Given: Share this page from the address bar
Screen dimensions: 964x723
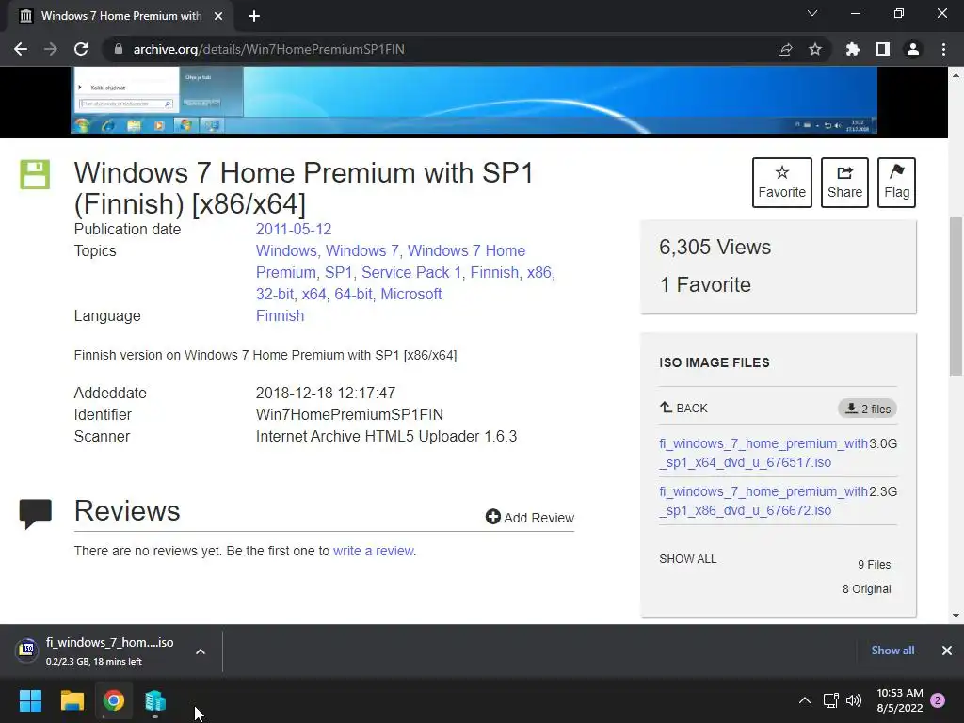Looking at the screenshot, I should click(x=785, y=49).
